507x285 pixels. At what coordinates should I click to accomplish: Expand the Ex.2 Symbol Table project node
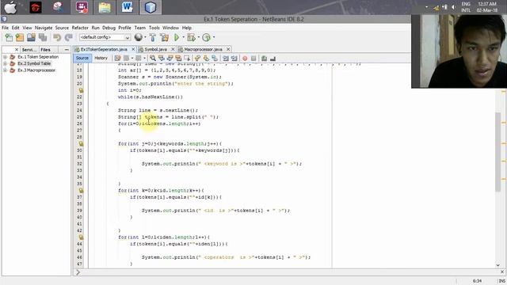click(x=6, y=63)
